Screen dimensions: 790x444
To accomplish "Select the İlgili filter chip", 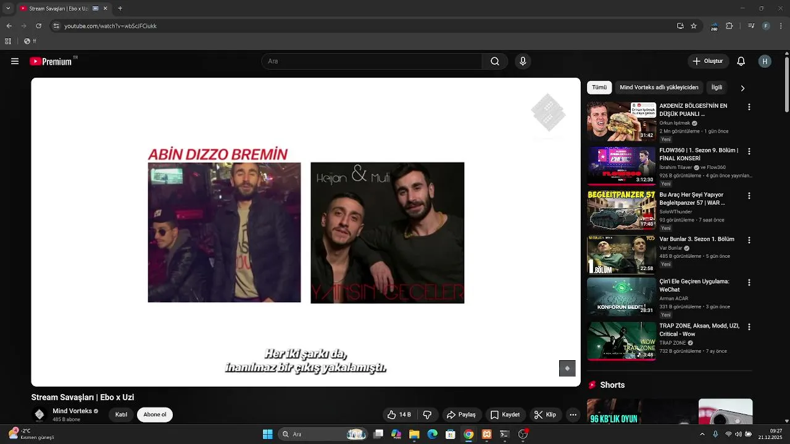I will tap(717, 88).
